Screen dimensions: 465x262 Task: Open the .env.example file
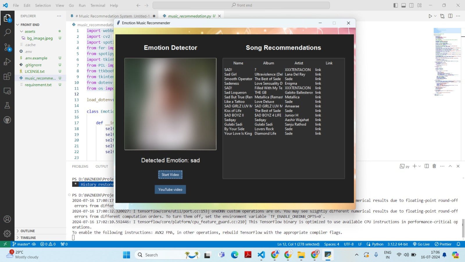point(36,58)
